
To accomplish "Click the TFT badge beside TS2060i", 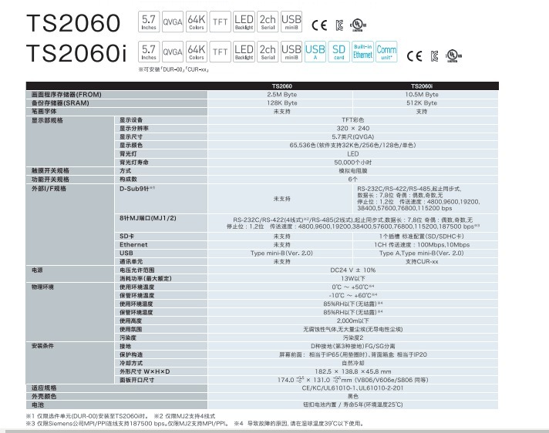I will click(x=221, y=52).
